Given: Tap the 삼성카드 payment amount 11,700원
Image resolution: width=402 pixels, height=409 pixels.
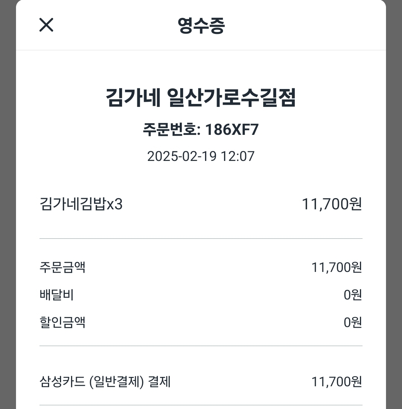Looking at the screenshot, I should pos(336,382).
